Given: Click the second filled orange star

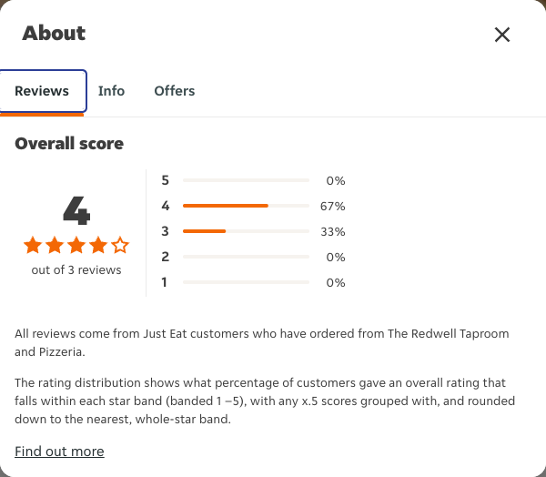Looking at the screenshot, I should 55,245.
